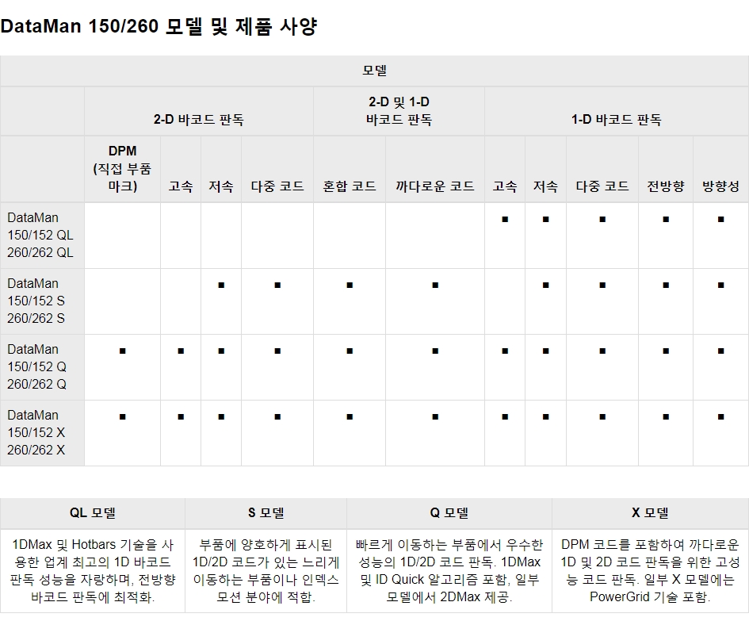Click X row's 2-D 다중 코드 mark
This screenshot has width=749, height=625.
[x=277, y=417]
